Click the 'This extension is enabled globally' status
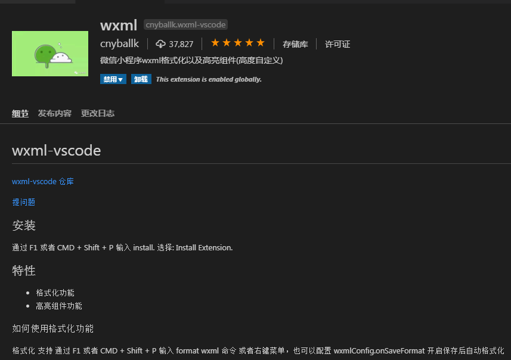511x360 pixels. (x=209, y=79)
